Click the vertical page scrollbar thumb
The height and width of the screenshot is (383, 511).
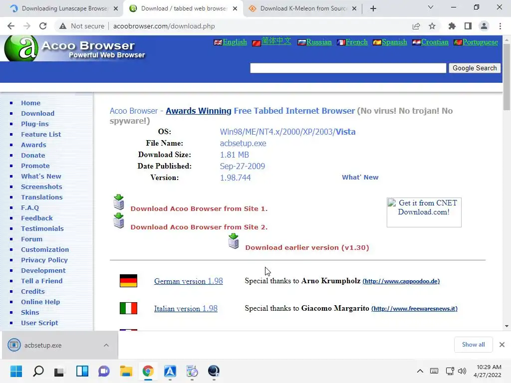[x=507, y=77]
